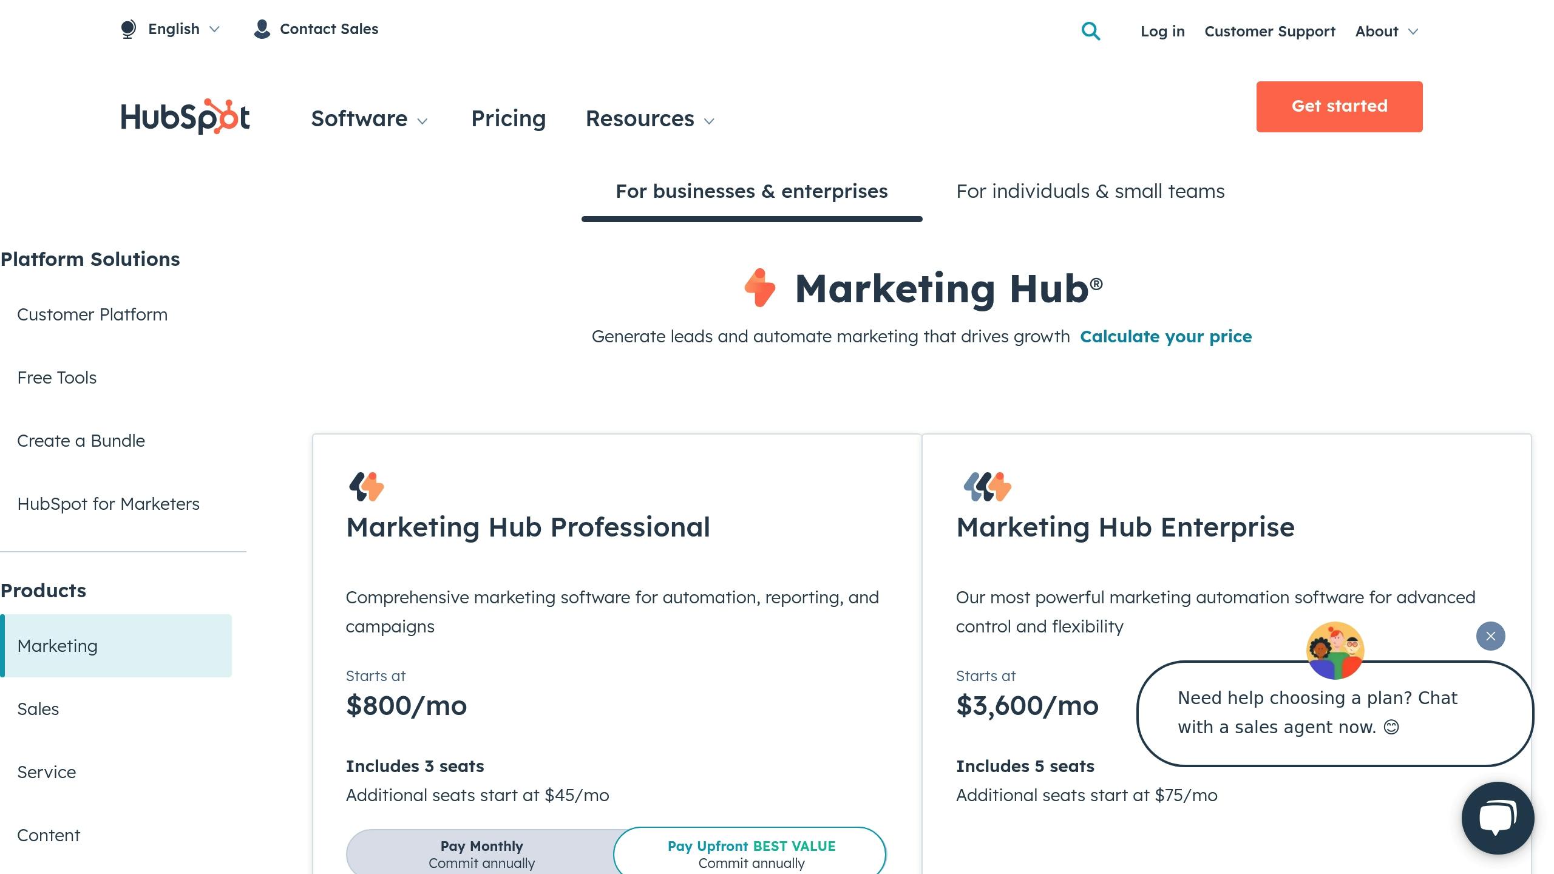Switch to For individuals & small teams
Screen dimensions: 1554x874
tap(1090, 191)
